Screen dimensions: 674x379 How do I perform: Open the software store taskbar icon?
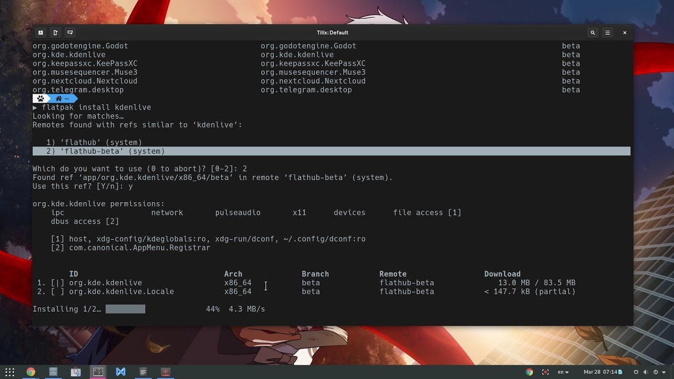76,372
